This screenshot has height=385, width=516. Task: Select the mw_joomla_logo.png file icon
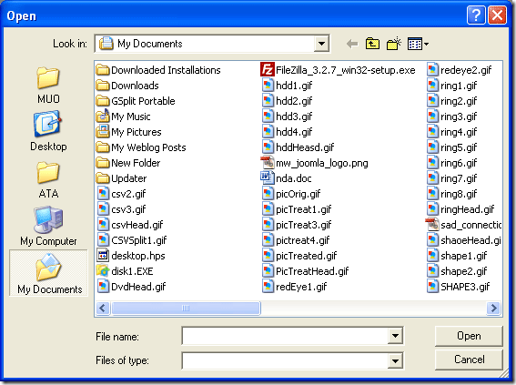pos(268,163)
